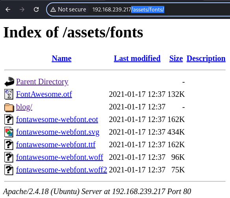Click the FontAwesome.otf file icon
Screen dimensions: 230x198
coord(9,94)
